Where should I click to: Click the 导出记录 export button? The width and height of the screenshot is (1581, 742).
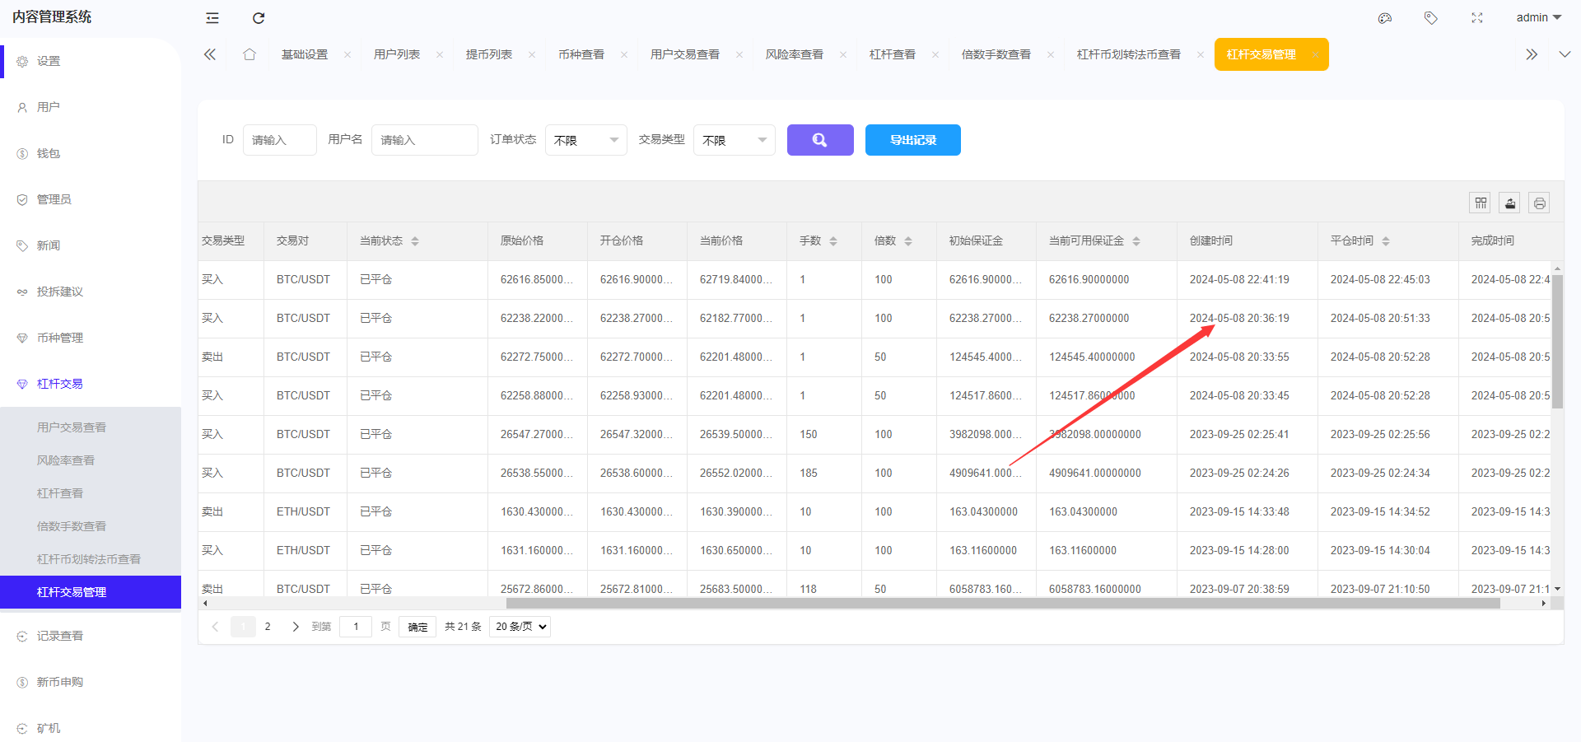click(912, 140)
